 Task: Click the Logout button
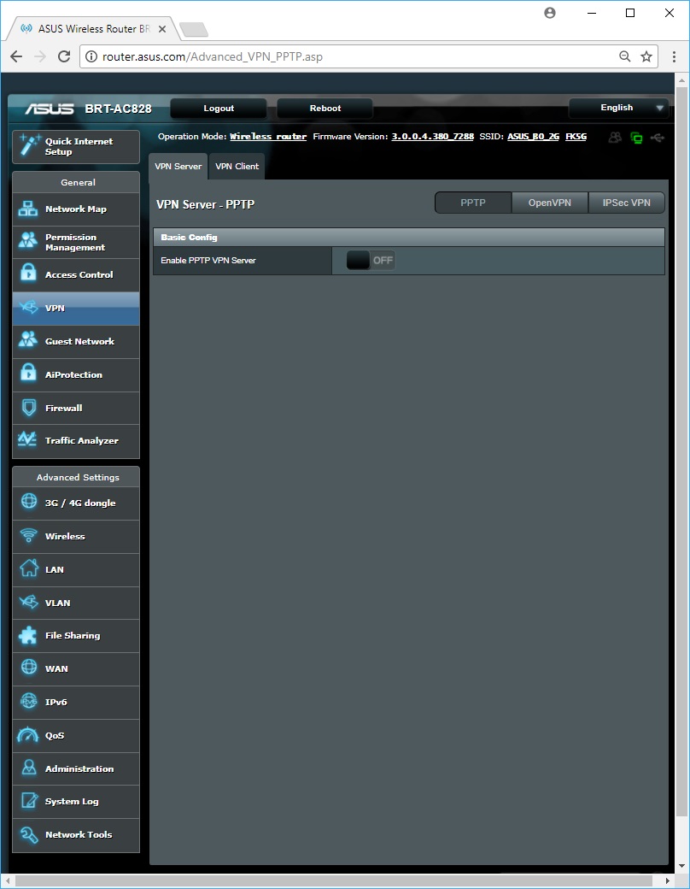pos(219,109)
